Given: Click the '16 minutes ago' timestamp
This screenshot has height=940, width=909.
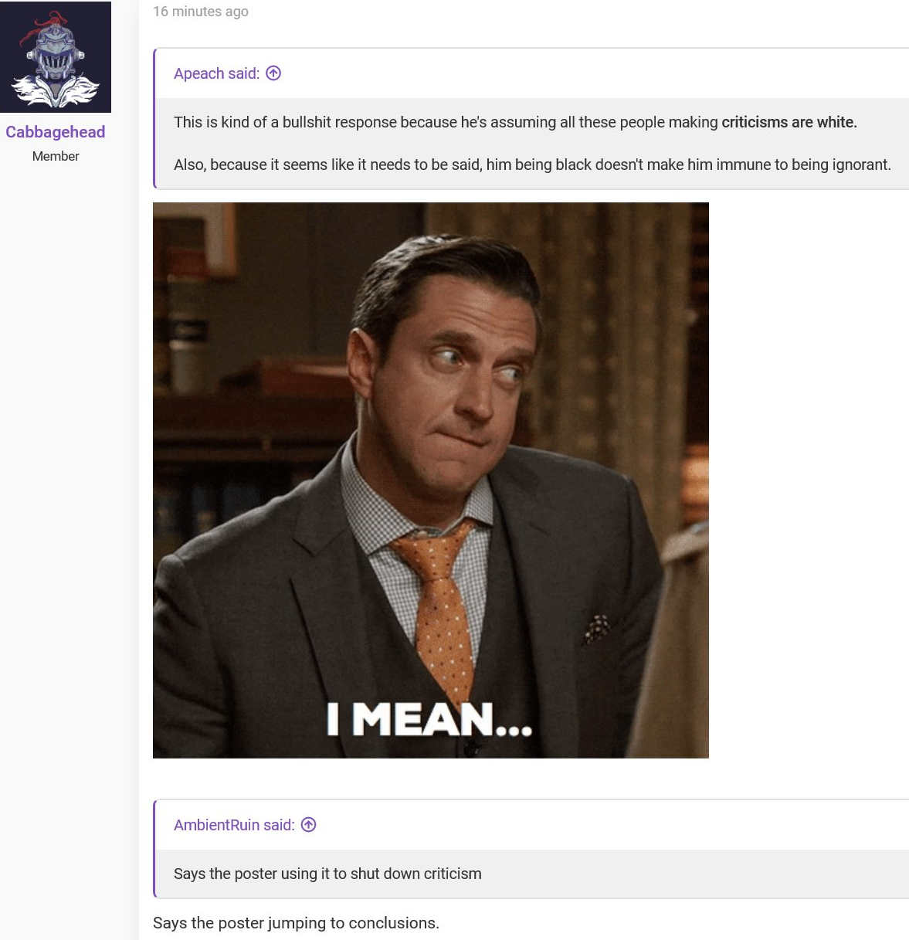Looking at the screenshot, I should coord(201,12).
